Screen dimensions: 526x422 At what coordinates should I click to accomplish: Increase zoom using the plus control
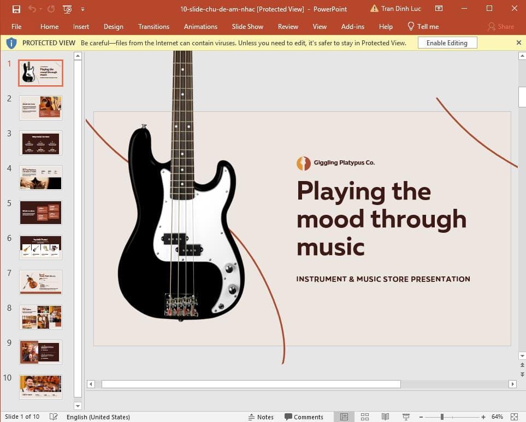[482, 417]
